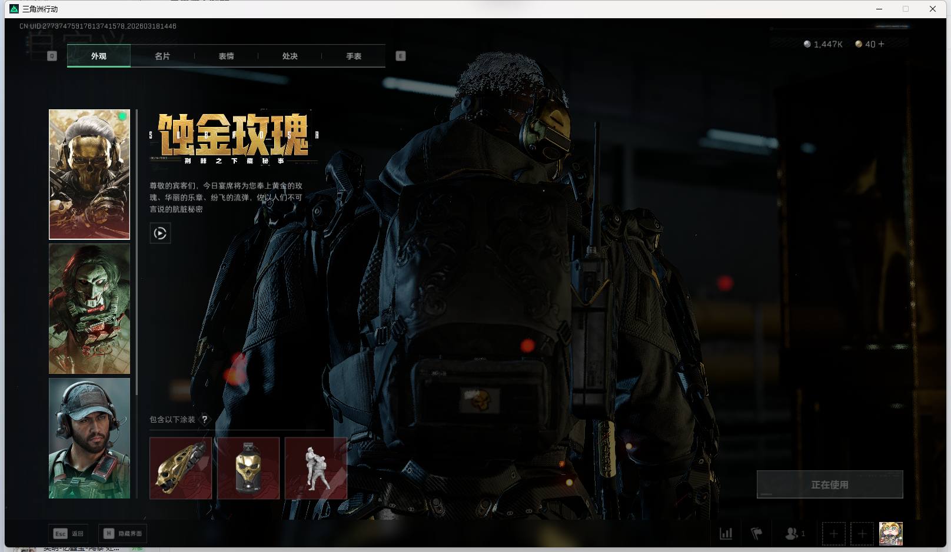951x552 pixels.
Task: Select the 手表 tab
Action: (354, 56)
